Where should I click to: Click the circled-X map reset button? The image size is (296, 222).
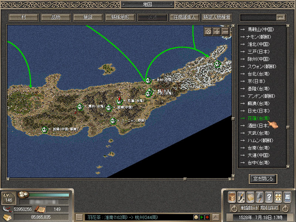(x=208, y=31)
